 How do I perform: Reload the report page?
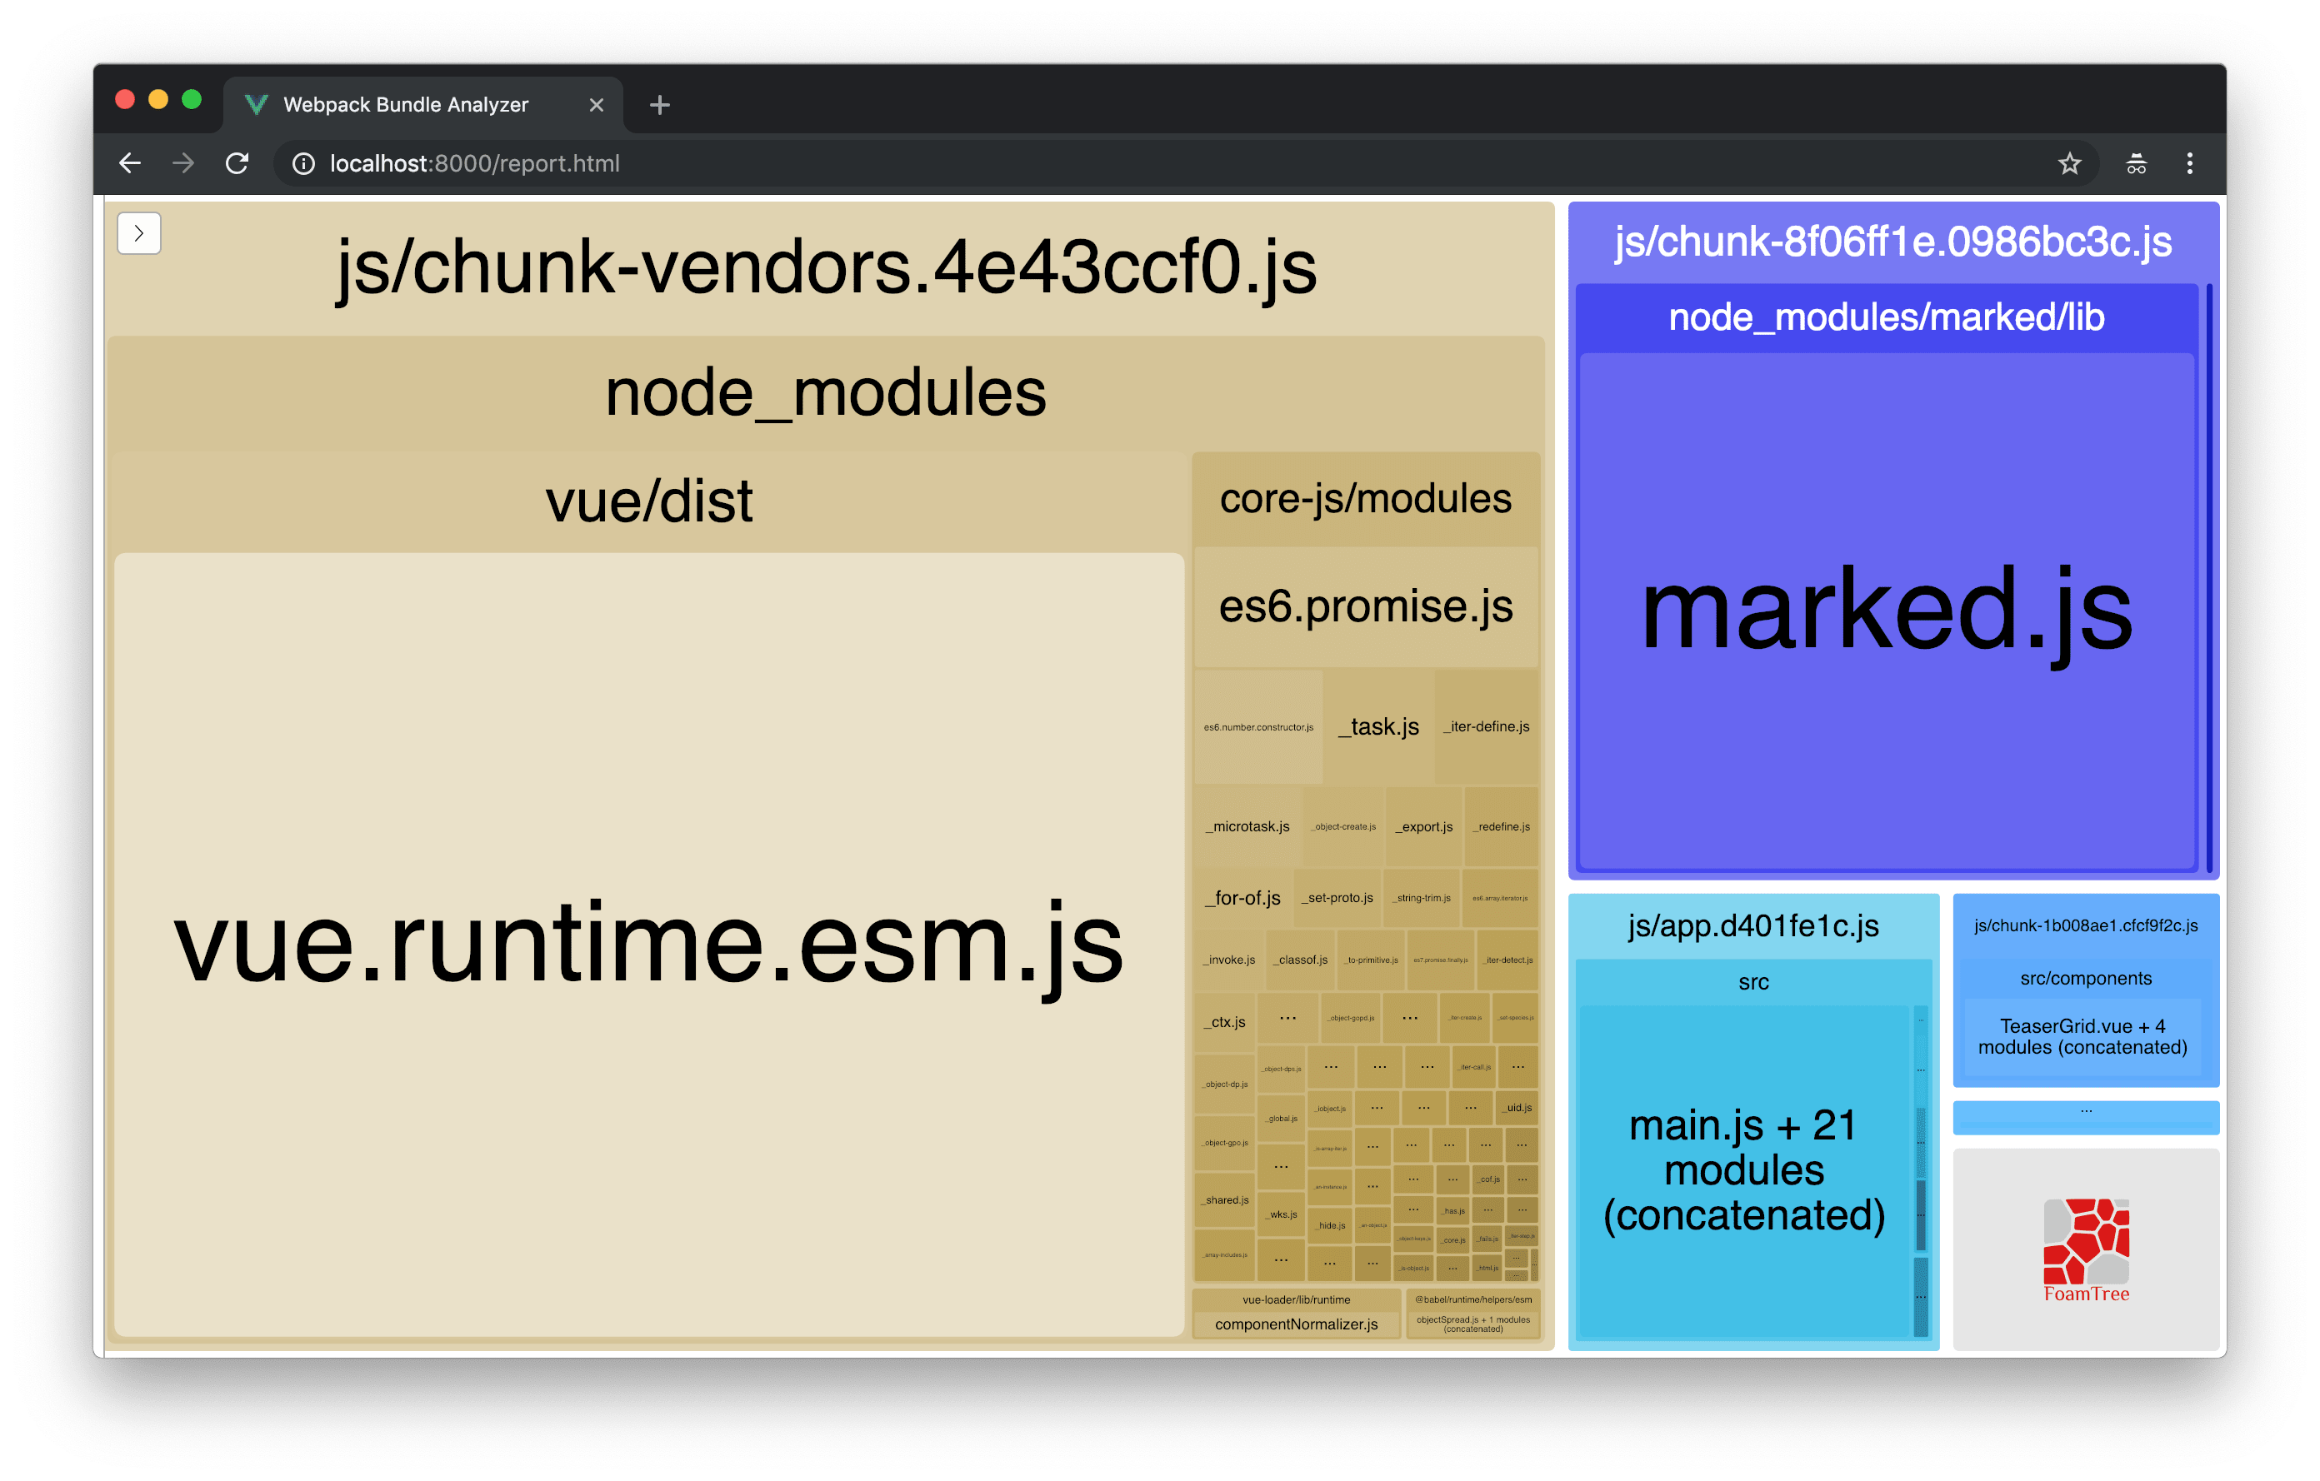point(237,164)
